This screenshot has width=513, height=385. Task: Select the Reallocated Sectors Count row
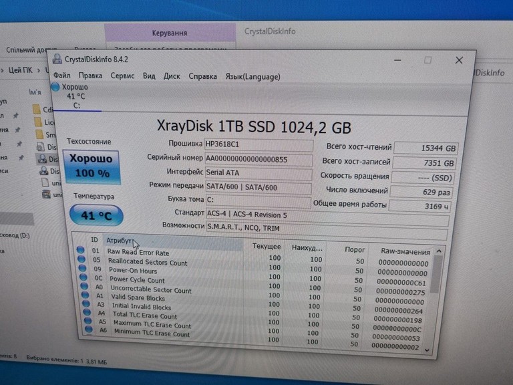pos(254,265)
